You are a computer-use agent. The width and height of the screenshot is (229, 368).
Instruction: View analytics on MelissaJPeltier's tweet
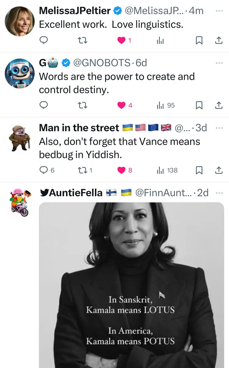click(x=160, y=40)
